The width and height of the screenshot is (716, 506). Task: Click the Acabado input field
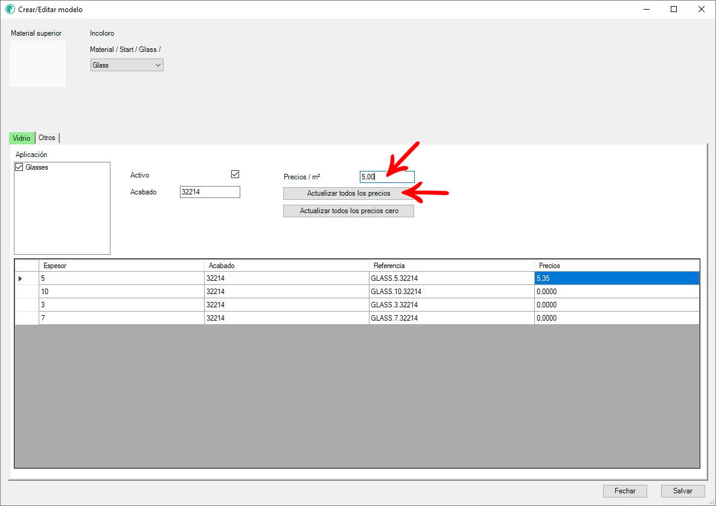point(209,192)
